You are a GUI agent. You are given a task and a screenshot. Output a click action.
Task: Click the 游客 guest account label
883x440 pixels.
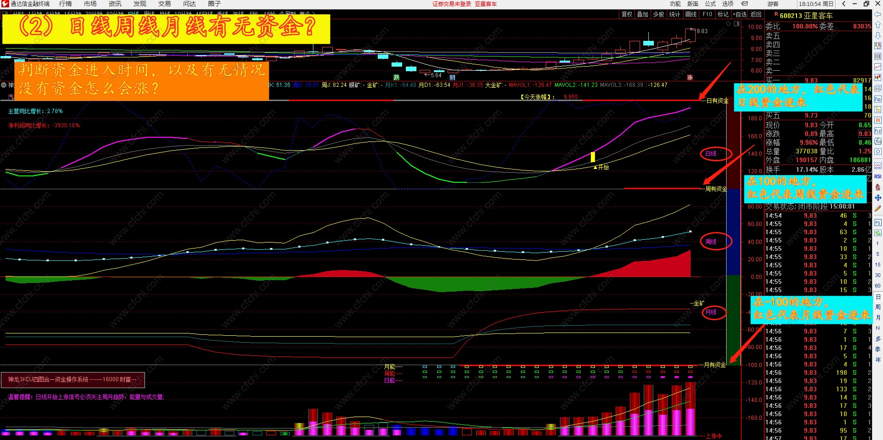773,4
